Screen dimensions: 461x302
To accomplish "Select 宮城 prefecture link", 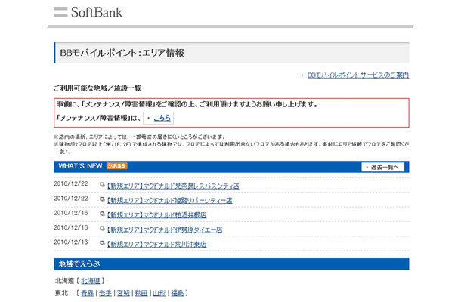I will (123, 293).
